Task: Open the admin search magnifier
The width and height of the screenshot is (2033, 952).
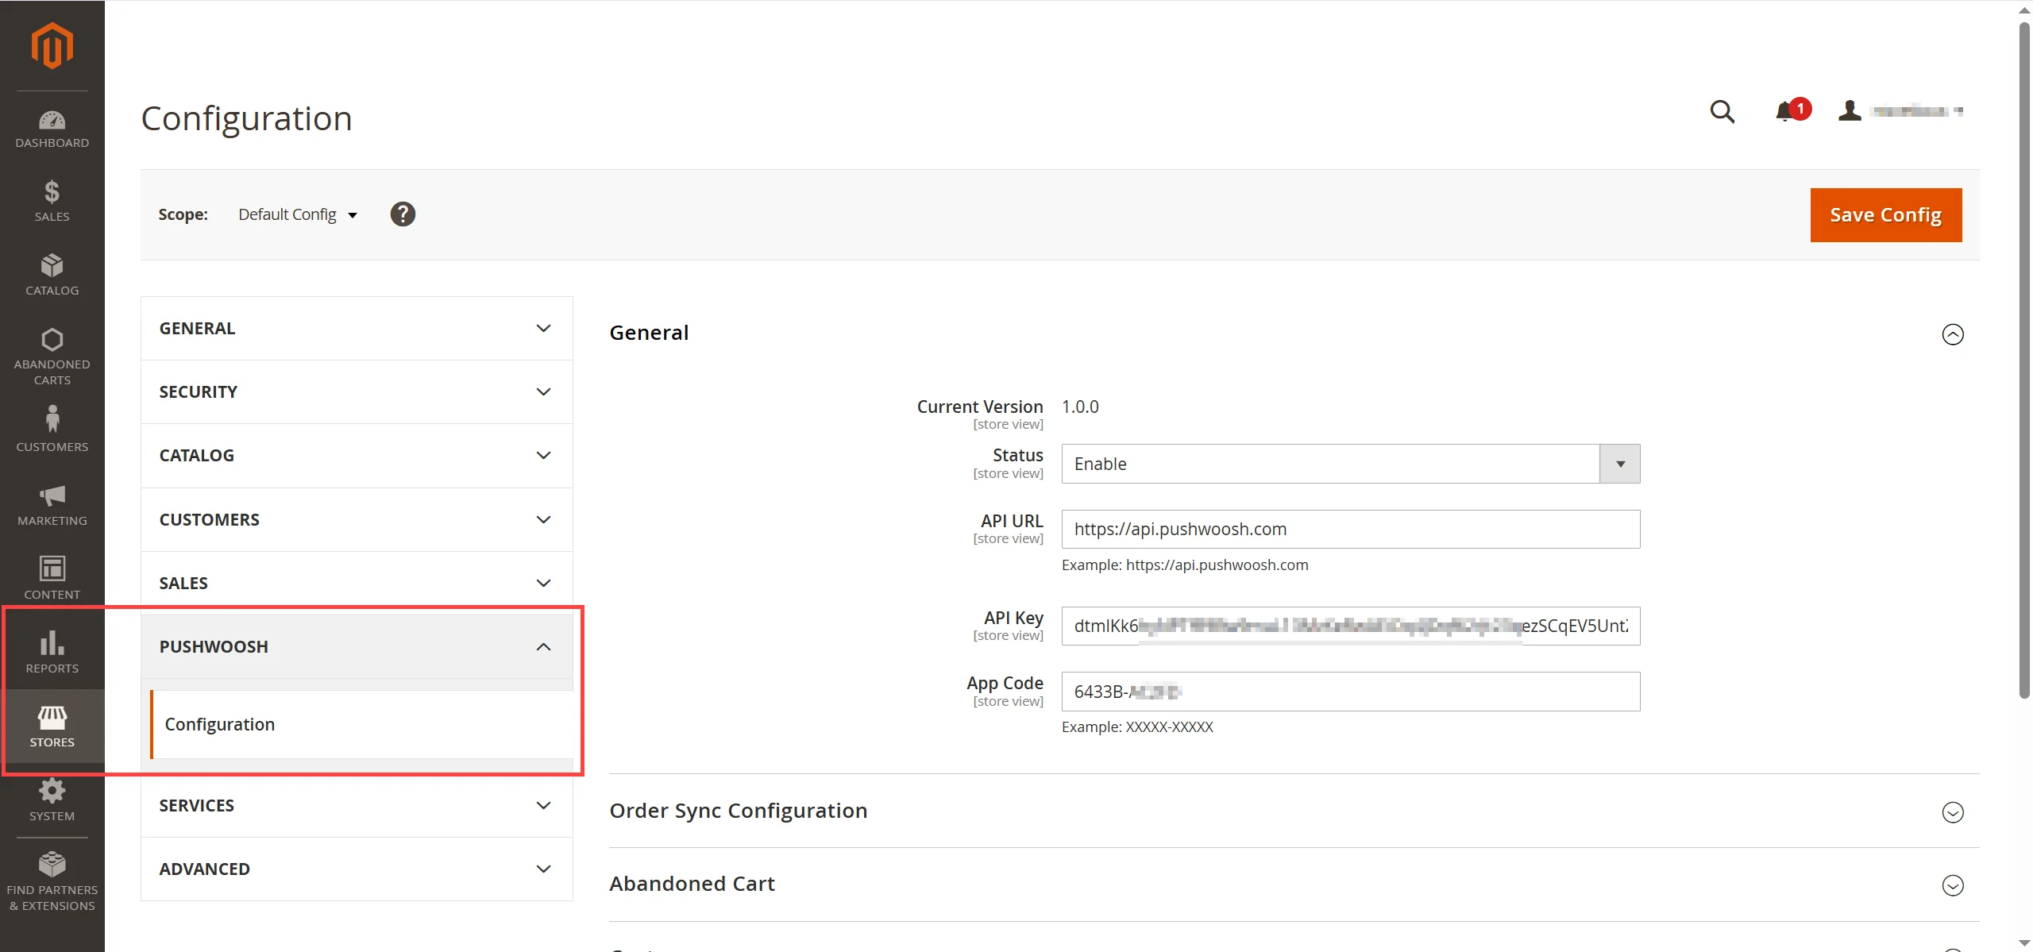Action: 1722,112
